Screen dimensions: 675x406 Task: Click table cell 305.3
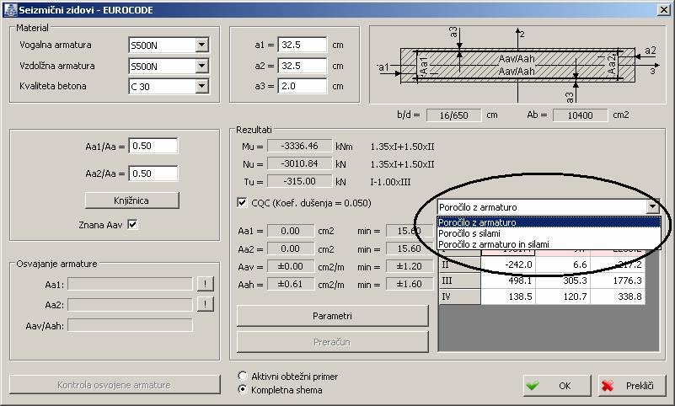(x=563, y=280)
